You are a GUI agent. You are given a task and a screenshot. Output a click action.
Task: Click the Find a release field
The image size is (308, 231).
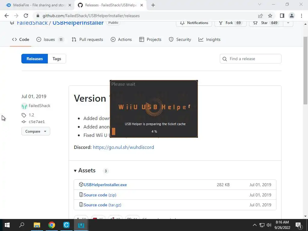251,59
